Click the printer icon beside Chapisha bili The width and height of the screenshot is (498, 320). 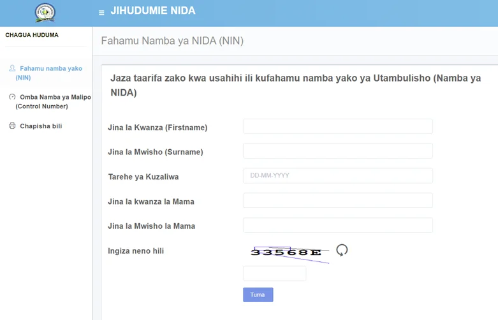tap(12, 126)
